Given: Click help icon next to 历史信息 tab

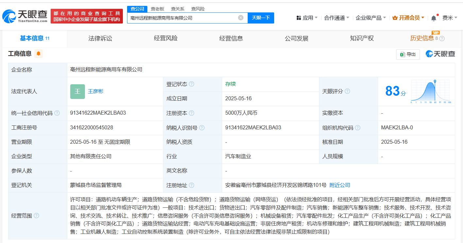Looking at the screenshot, I should pos(442,39).
